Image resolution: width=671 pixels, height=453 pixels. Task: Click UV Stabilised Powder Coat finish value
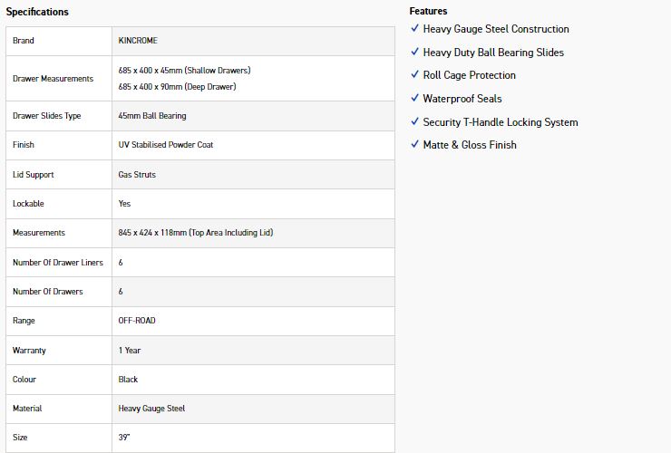(166, 145)
